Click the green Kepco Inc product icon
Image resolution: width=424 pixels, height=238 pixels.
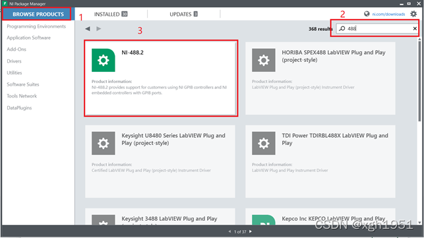(x=264, y=220)
